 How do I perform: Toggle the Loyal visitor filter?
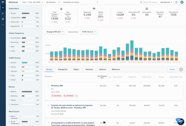[9, 51]
